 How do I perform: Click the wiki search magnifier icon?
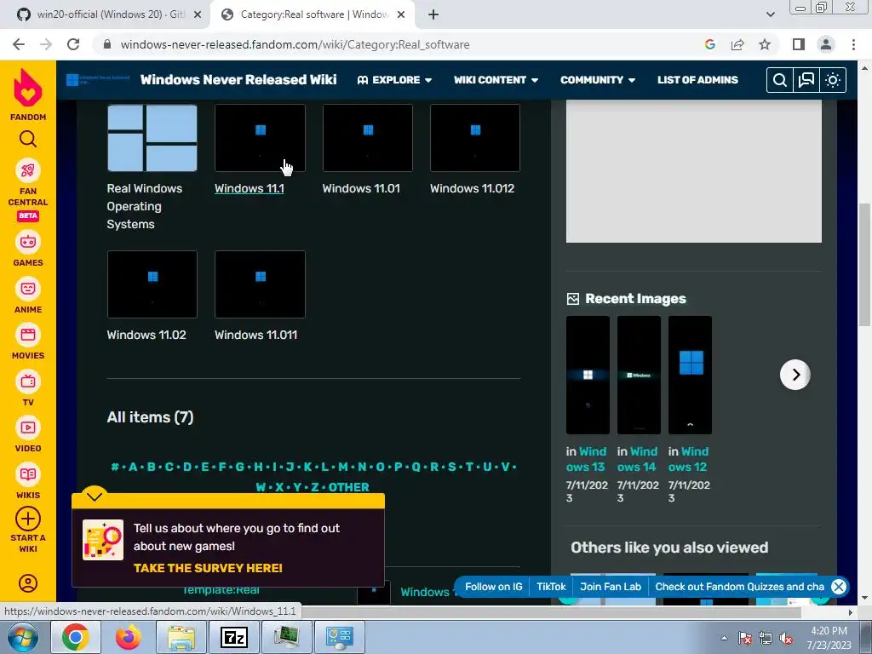tap(780, 80)
